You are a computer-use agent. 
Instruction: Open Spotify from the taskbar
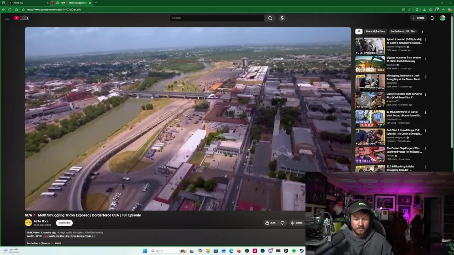point(294,251)
